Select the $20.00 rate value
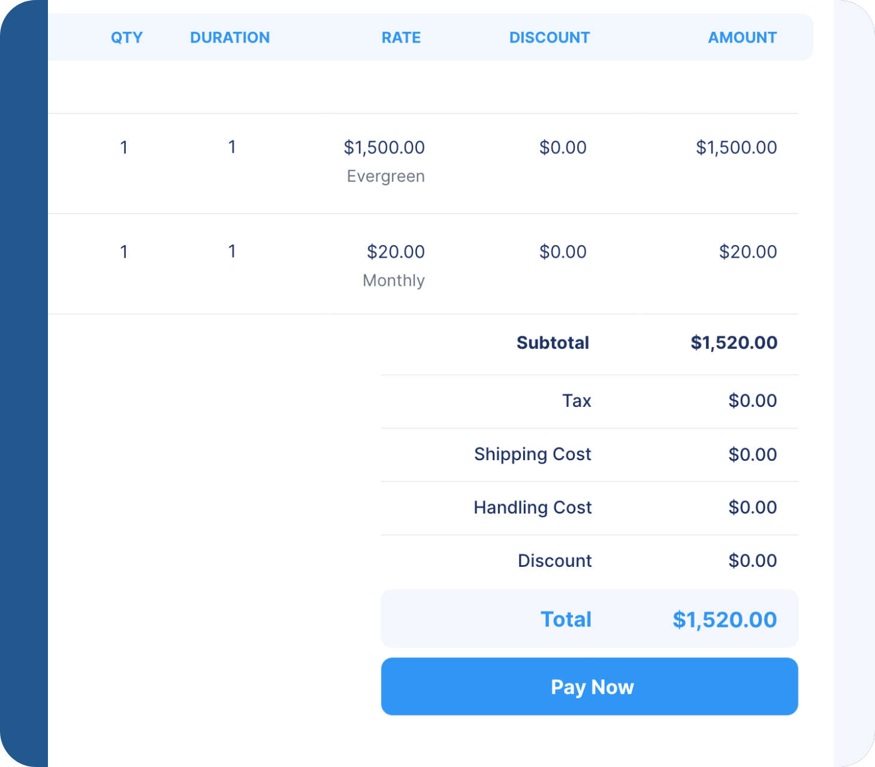The image size is (875, 767). [x=396, y=252]
